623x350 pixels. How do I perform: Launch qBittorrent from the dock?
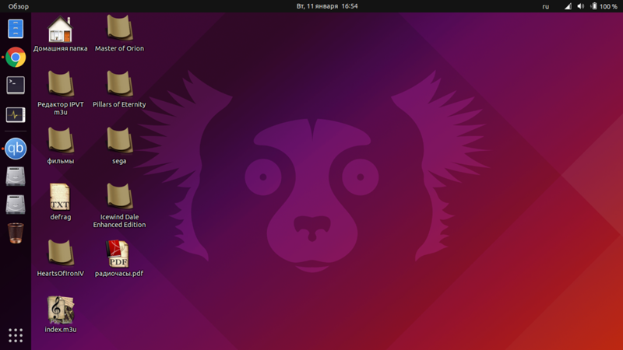coord(16,149)
